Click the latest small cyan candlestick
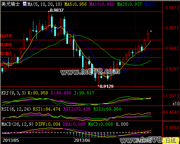The height and width of the screenshot is (144, 180). (x=151, y=31)
